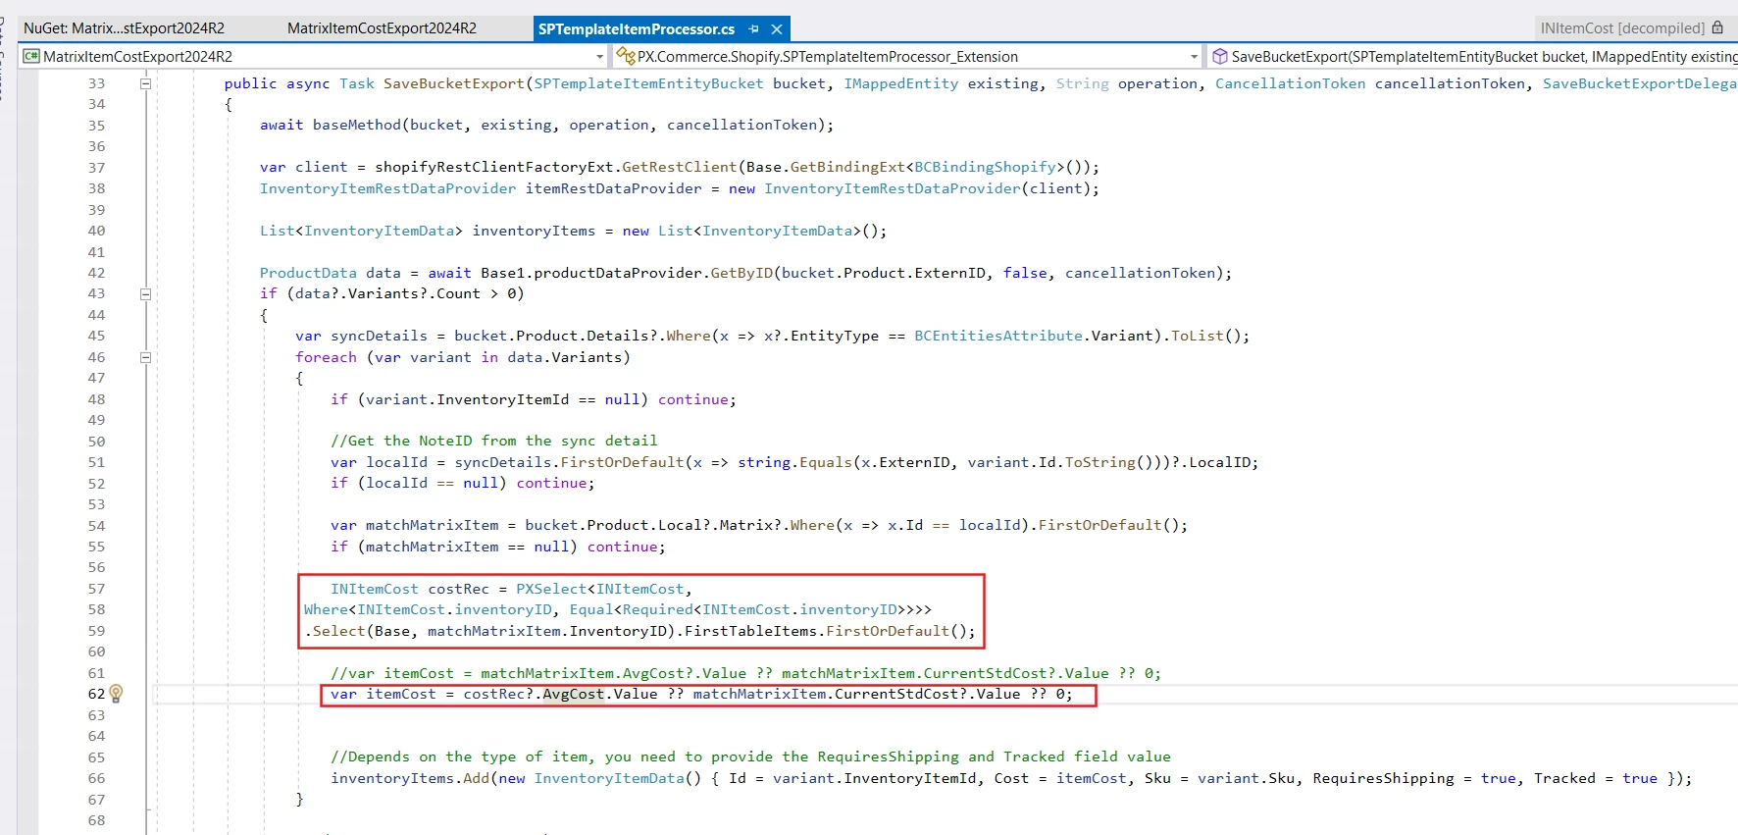Click GetRestClient on line 37

coord(680,167)
